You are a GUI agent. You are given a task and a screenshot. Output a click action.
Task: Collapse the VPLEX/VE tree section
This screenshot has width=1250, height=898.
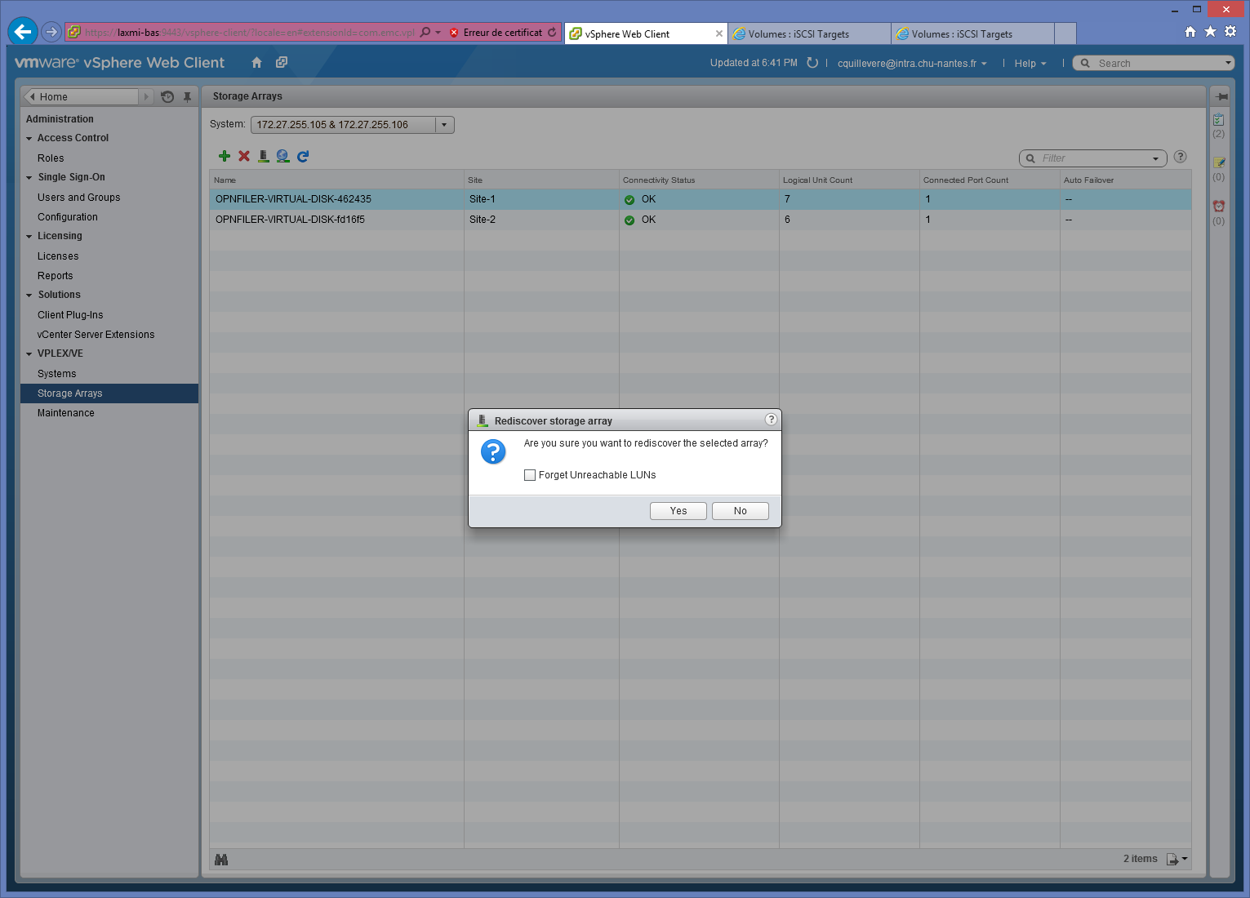click(x=29, y=354)
